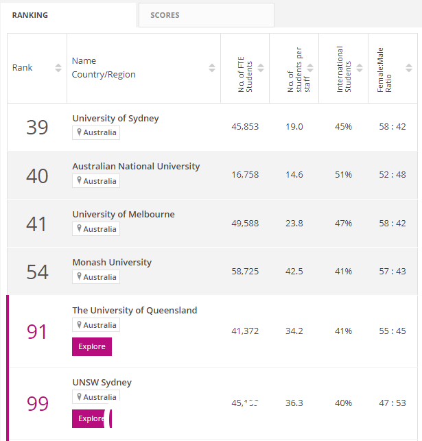Click rank number 54
This screenshot has width=422, height=441.
[37, 272]
